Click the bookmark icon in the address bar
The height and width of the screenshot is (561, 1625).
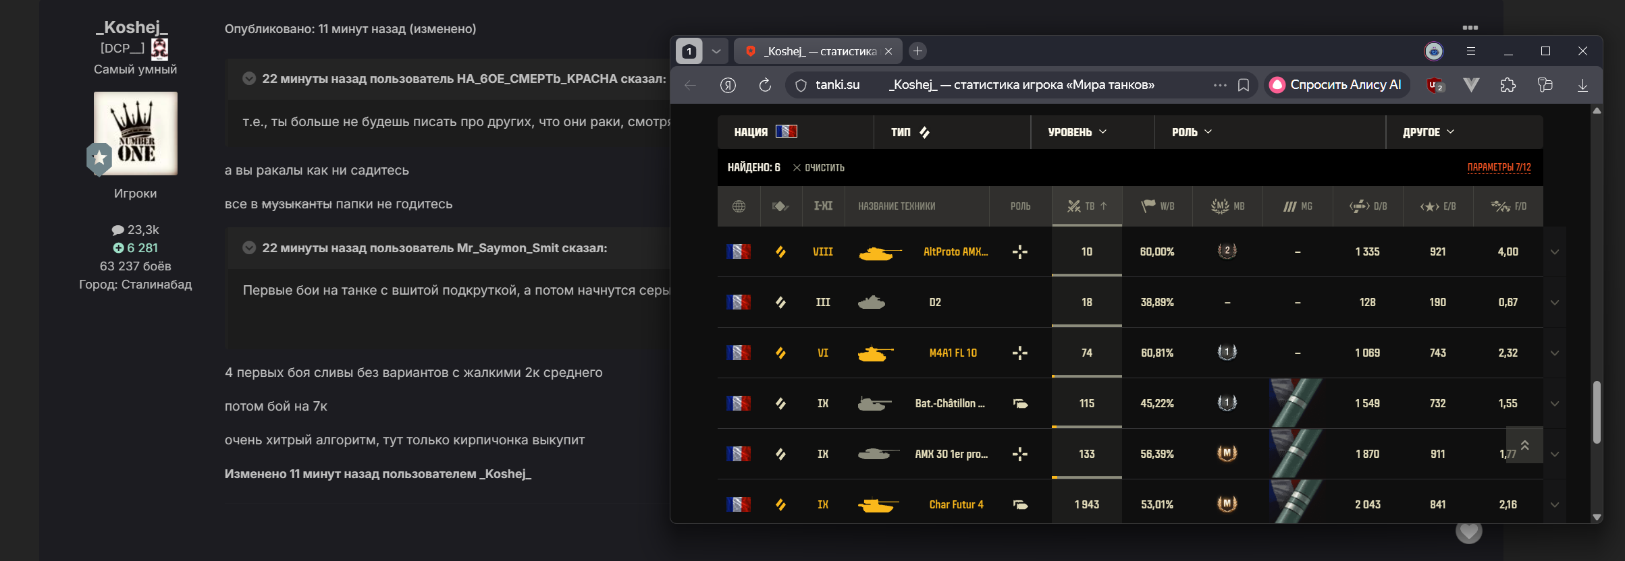(1243, 85)
